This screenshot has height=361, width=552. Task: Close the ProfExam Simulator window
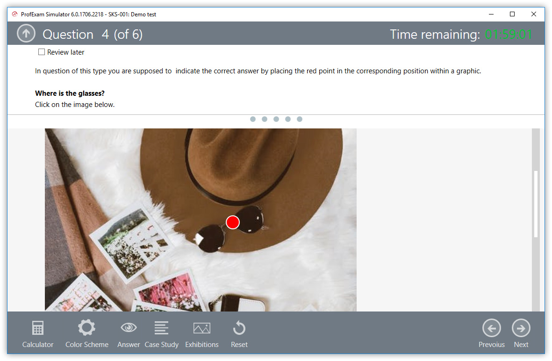point(533,14)
